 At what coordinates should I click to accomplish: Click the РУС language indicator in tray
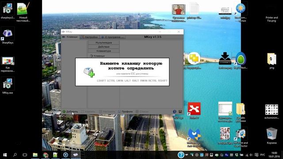[x=263, y=155]
